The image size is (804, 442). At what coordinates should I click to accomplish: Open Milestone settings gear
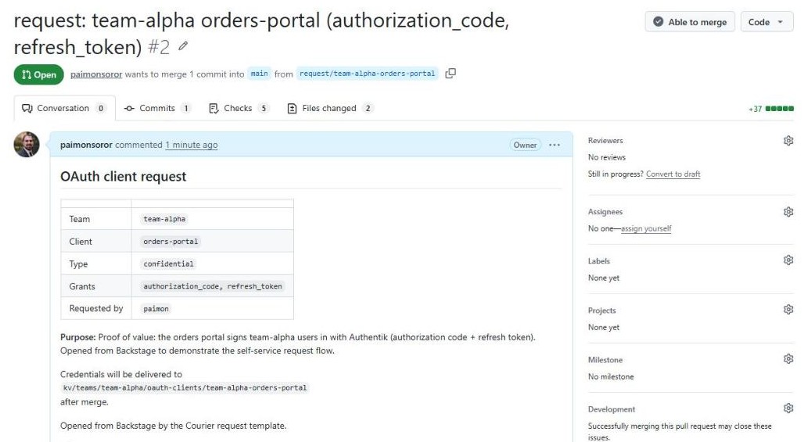(788, 359)
